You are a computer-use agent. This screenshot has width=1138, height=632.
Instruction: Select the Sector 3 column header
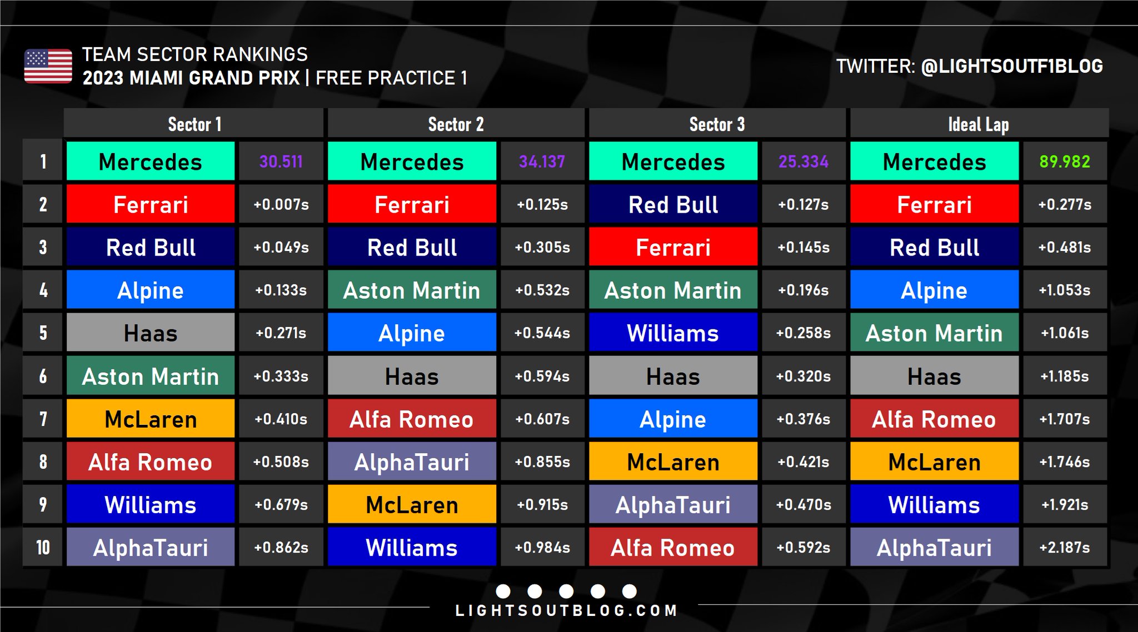717,124
